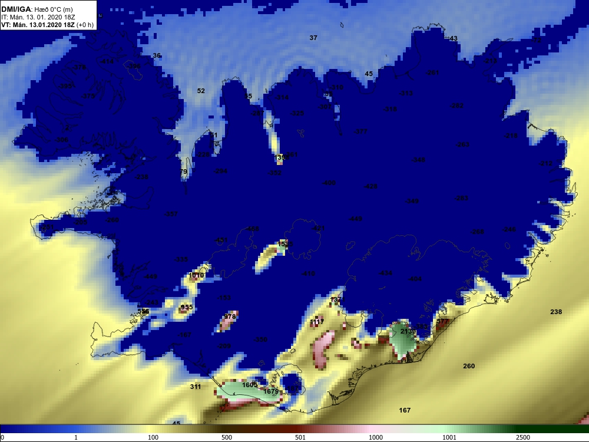The height and width of the screenshot is (442, 589).
Task: Click the title text 'DMI/IGA: Hæð 0°C (m)'
Action: pyautogui.click(x=37, y=9)
